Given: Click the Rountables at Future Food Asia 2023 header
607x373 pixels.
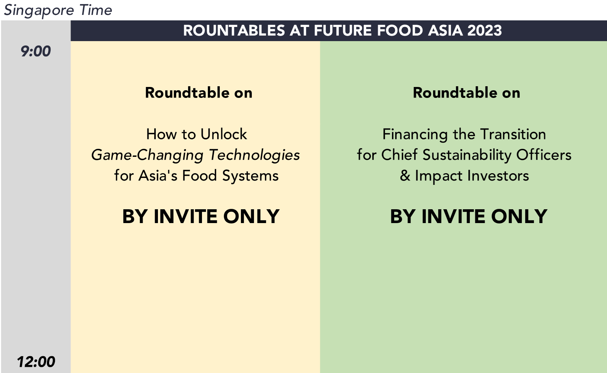Looking at the screenshot, I should click(x=342, y=31).
